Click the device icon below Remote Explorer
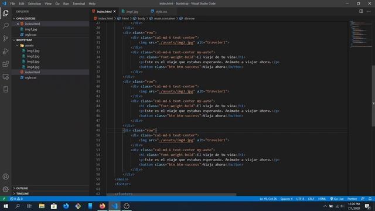The height and width of the screenshot is (211, 375). [5, 90]
